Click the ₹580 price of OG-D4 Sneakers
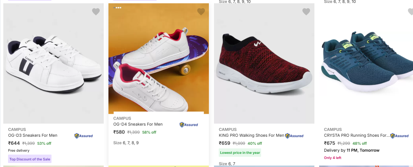413x167 pixels. [119, 132]
